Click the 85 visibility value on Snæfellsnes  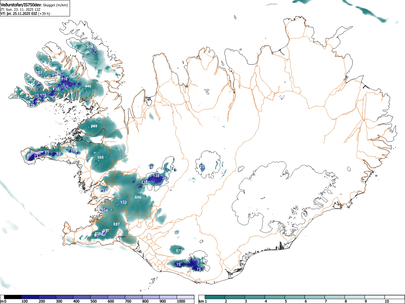(x=47, y=152)
